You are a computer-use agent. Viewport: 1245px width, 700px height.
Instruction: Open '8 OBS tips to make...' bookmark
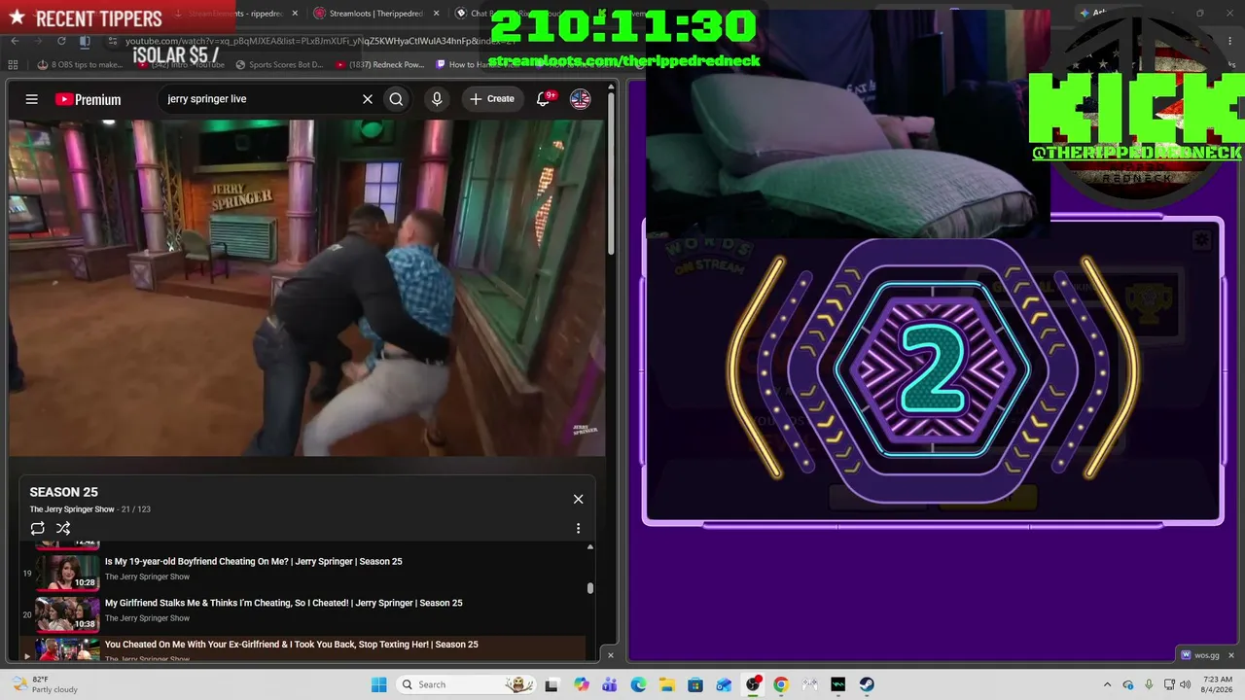pos(80,65)
